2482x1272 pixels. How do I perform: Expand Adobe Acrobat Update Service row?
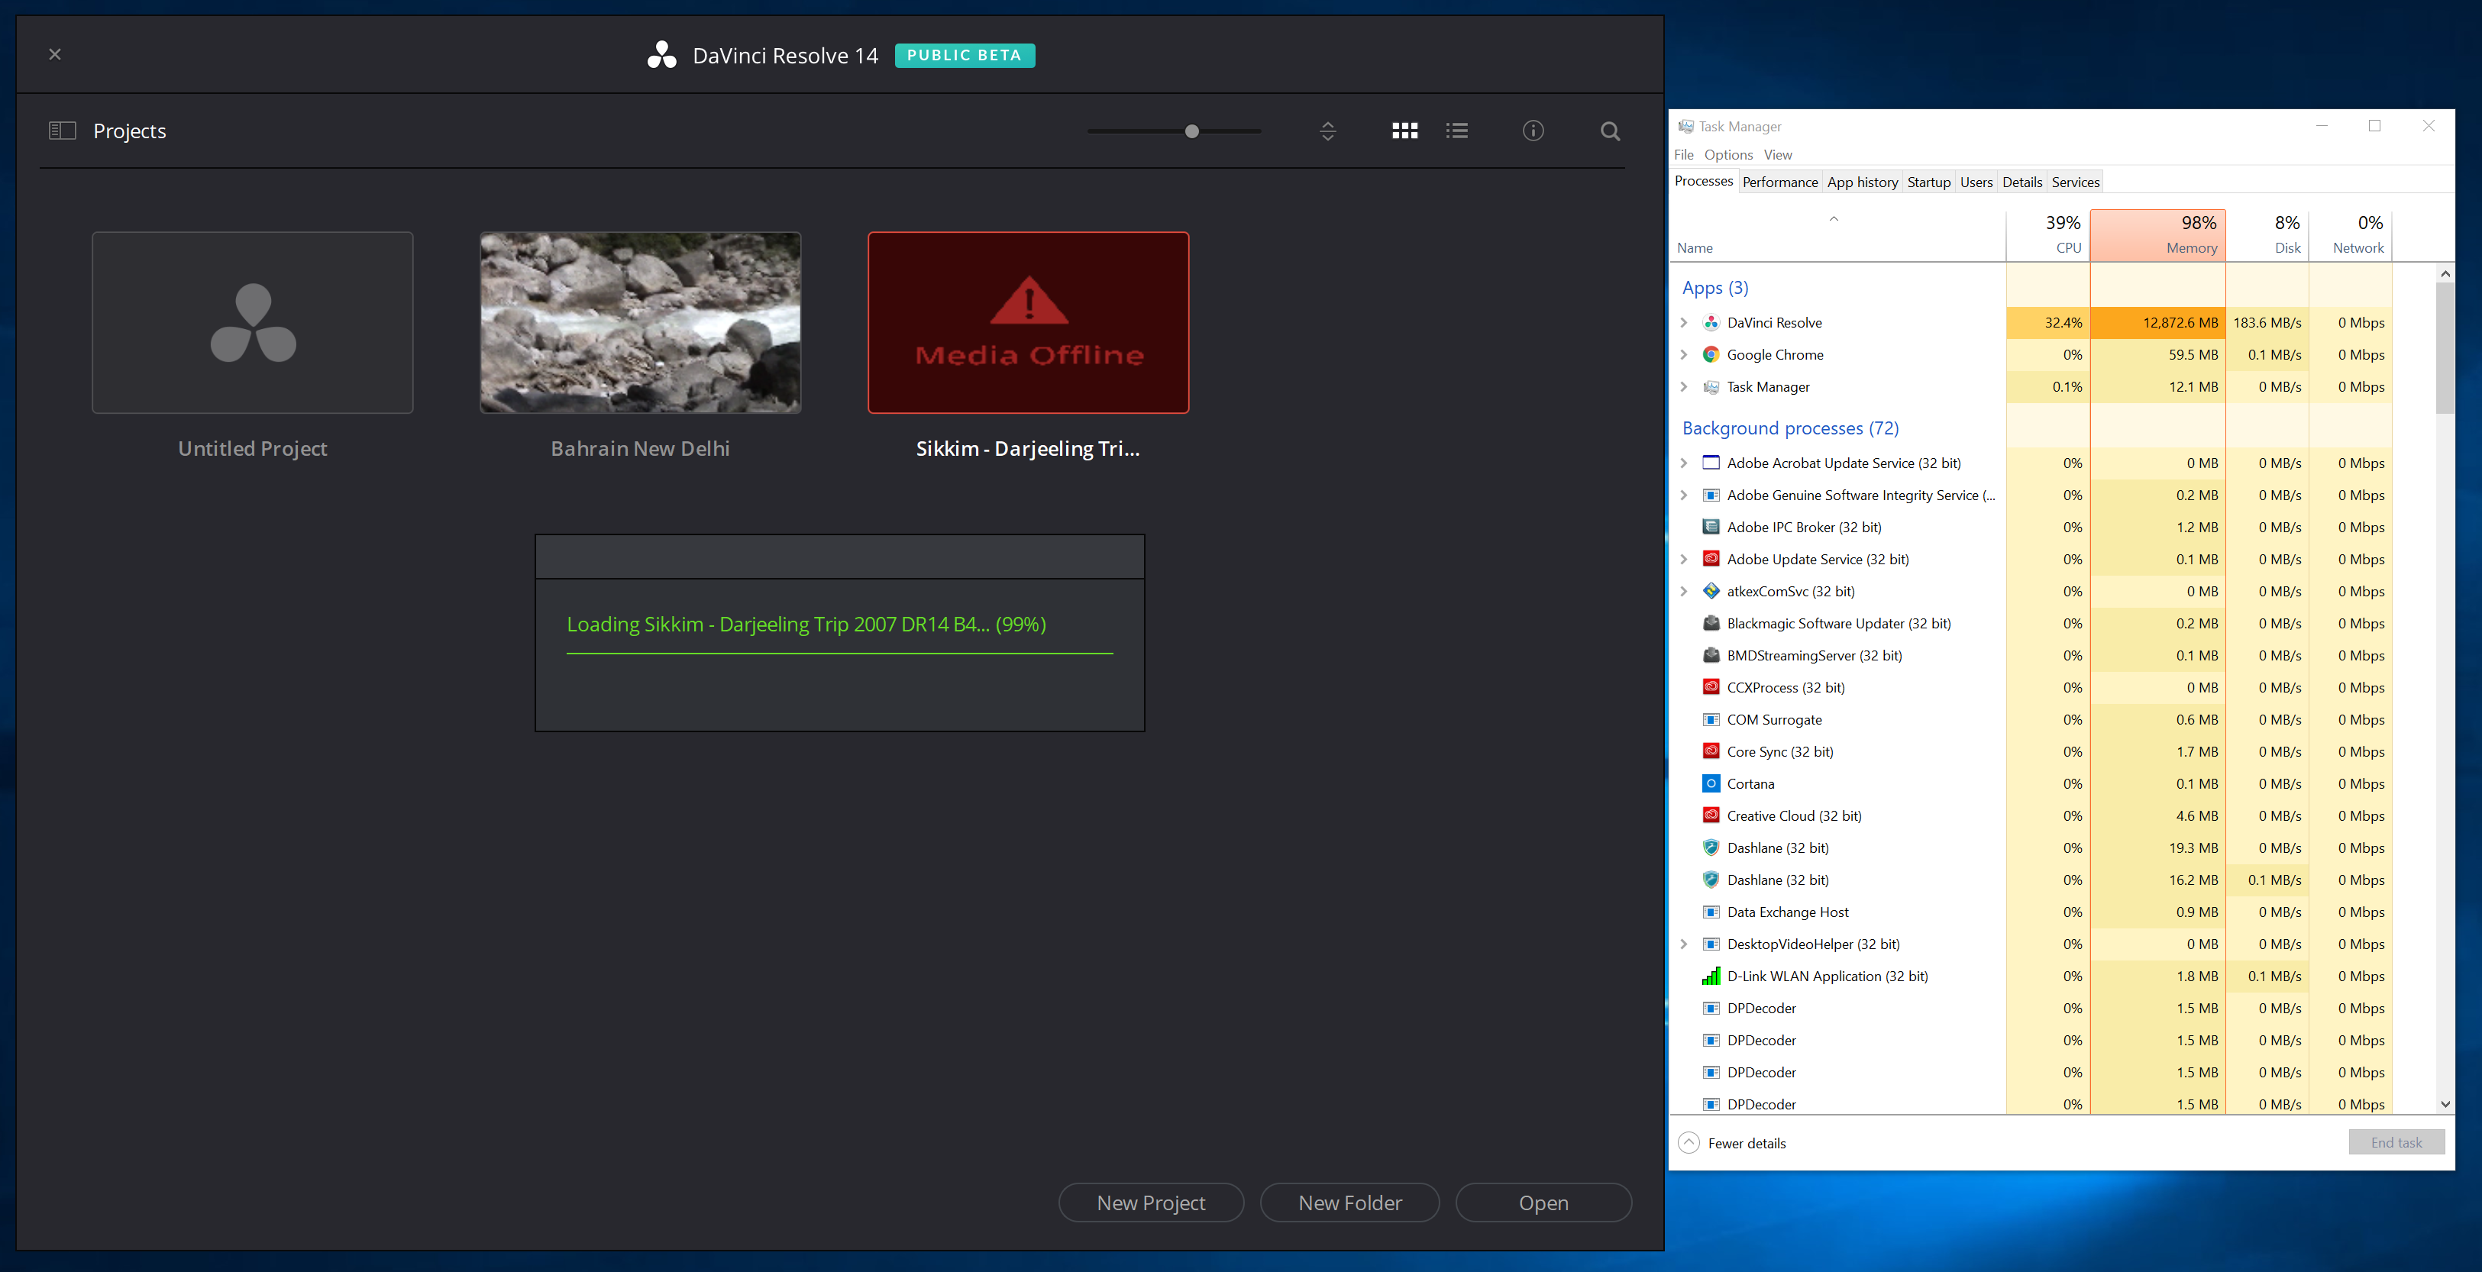click(x=1683, y=463)
